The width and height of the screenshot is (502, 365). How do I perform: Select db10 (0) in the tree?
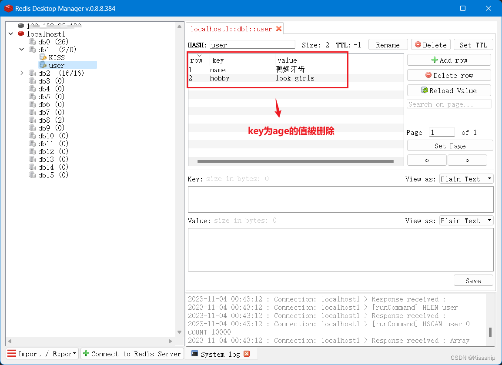click(53, 136)
